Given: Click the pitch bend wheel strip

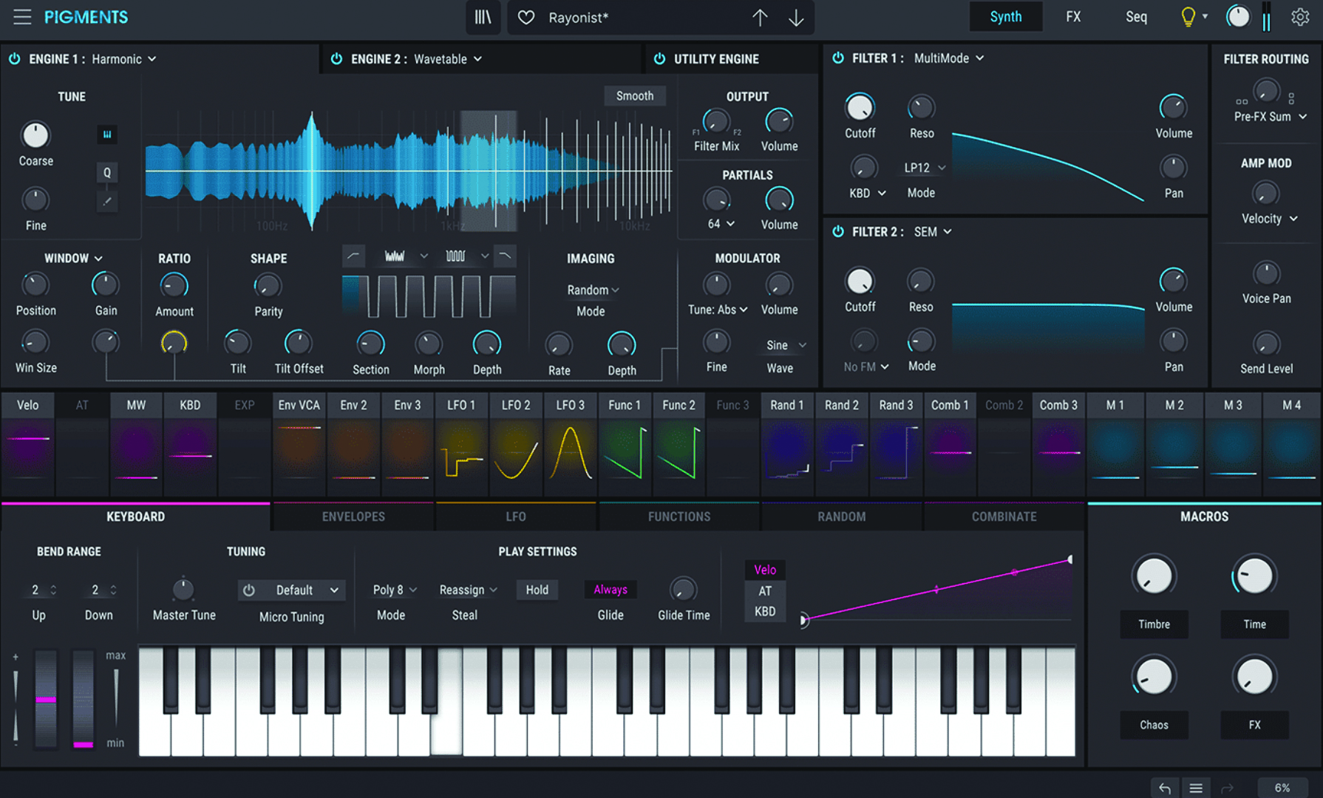Looking at the screenshot, I should 46,699.
